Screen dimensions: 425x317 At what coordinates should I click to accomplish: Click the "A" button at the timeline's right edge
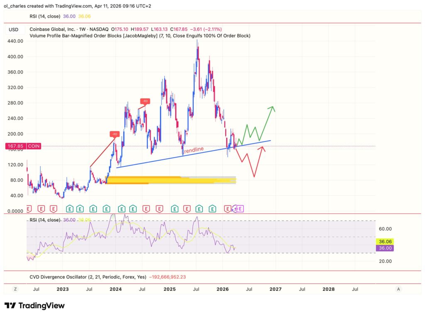pyautogui.click(x=398, y=289)
